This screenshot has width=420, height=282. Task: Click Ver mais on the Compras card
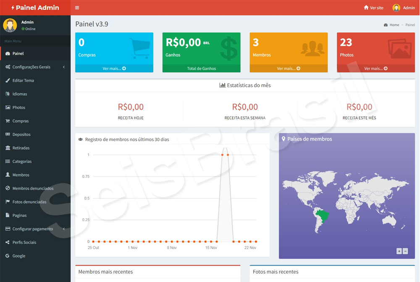(114, 68)
